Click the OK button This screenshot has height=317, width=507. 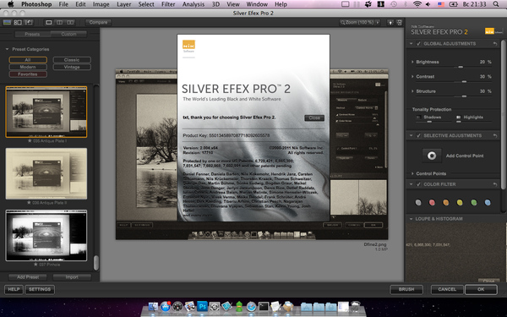(481, 289)
